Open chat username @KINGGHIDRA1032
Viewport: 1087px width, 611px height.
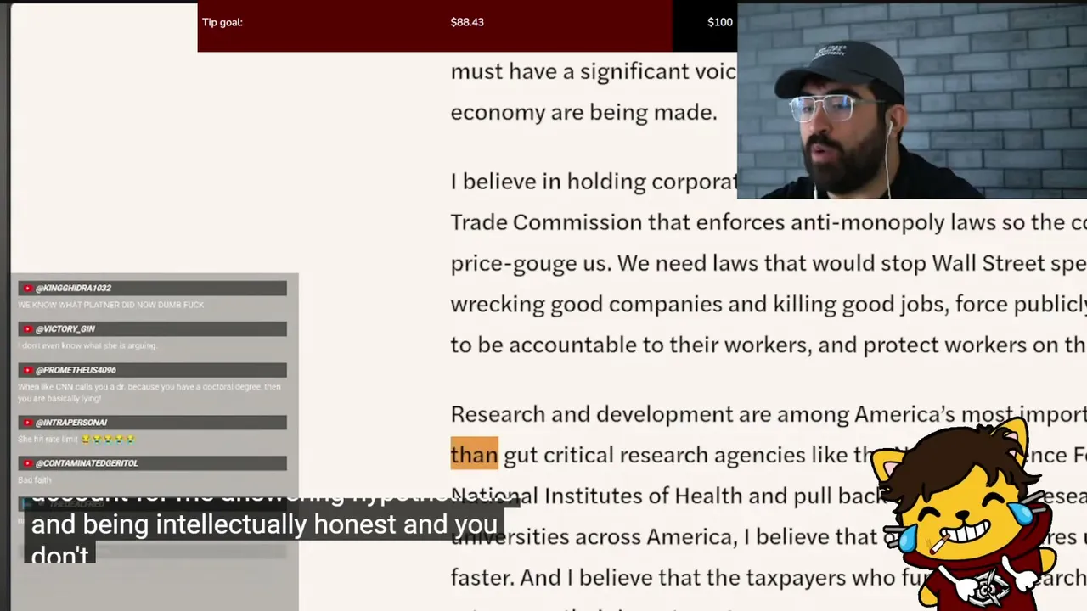[x=73, y=289]
